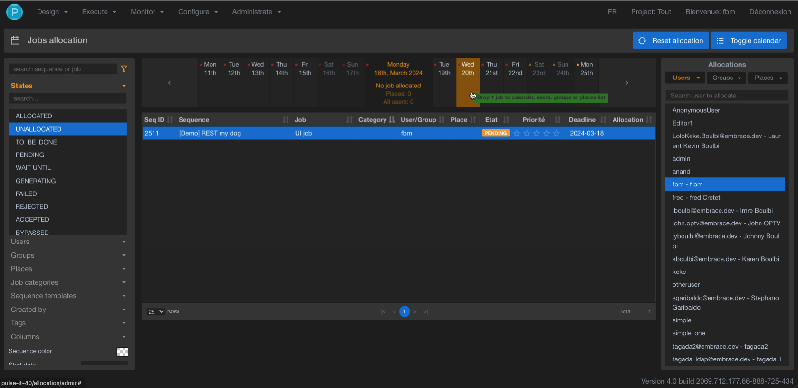The height and width of the screenshot is (388, 798).
Task: Expand the Tags filter section
Action: coord(68,323)
